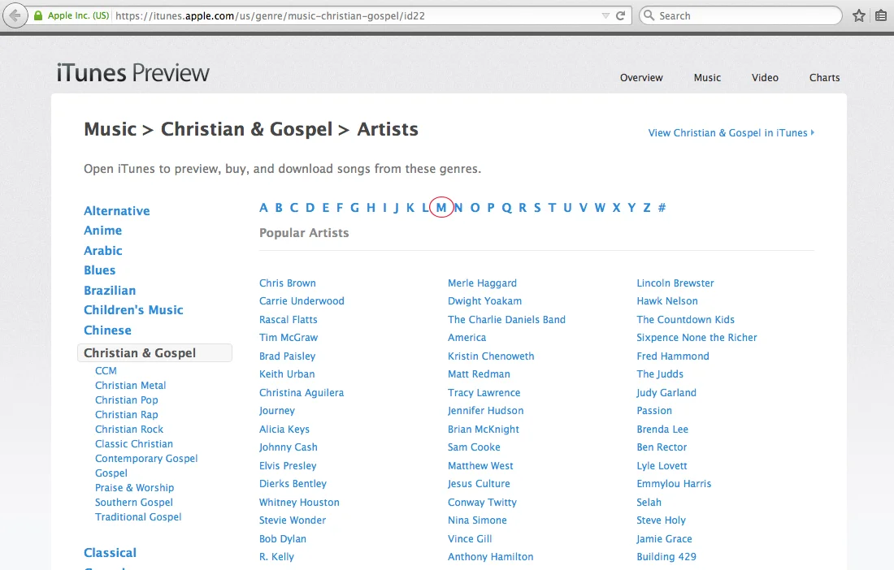894x570 pixels.
Task: Open artist Whitney Houston
Action: click(x=299, y=503)
